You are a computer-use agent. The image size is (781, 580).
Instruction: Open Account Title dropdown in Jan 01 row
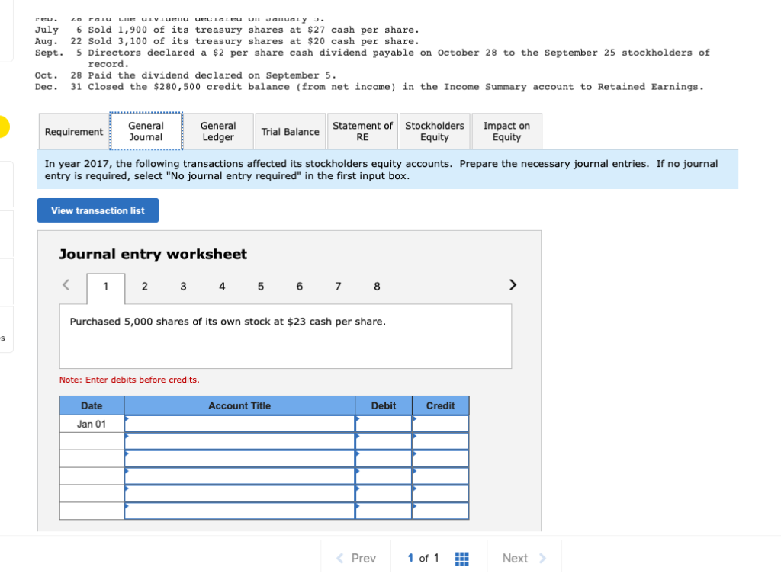[x=239, y=425]
